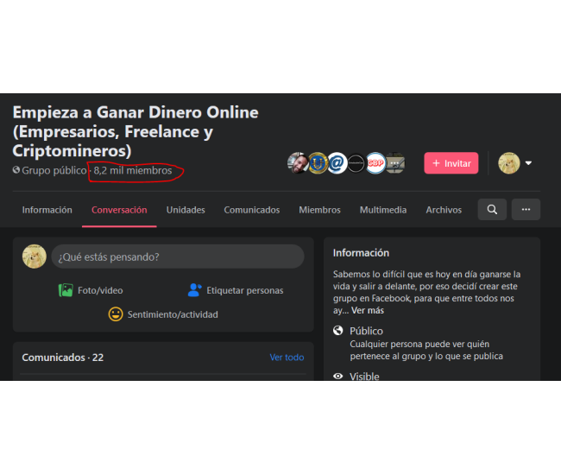Expand the dropdown arrow beside doge avatar
Viewport: 561px width, 475px height.
528,163
